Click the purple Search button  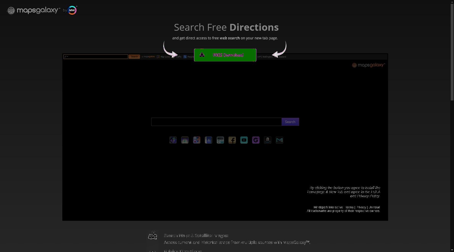(x=290, y=122)
